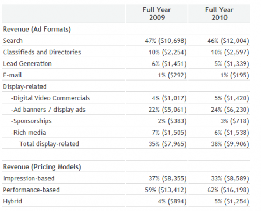This screenshot has width=261, height=211.
Task: Select the Revenue (Pricing Models) heading
Action: coord(42,167)
